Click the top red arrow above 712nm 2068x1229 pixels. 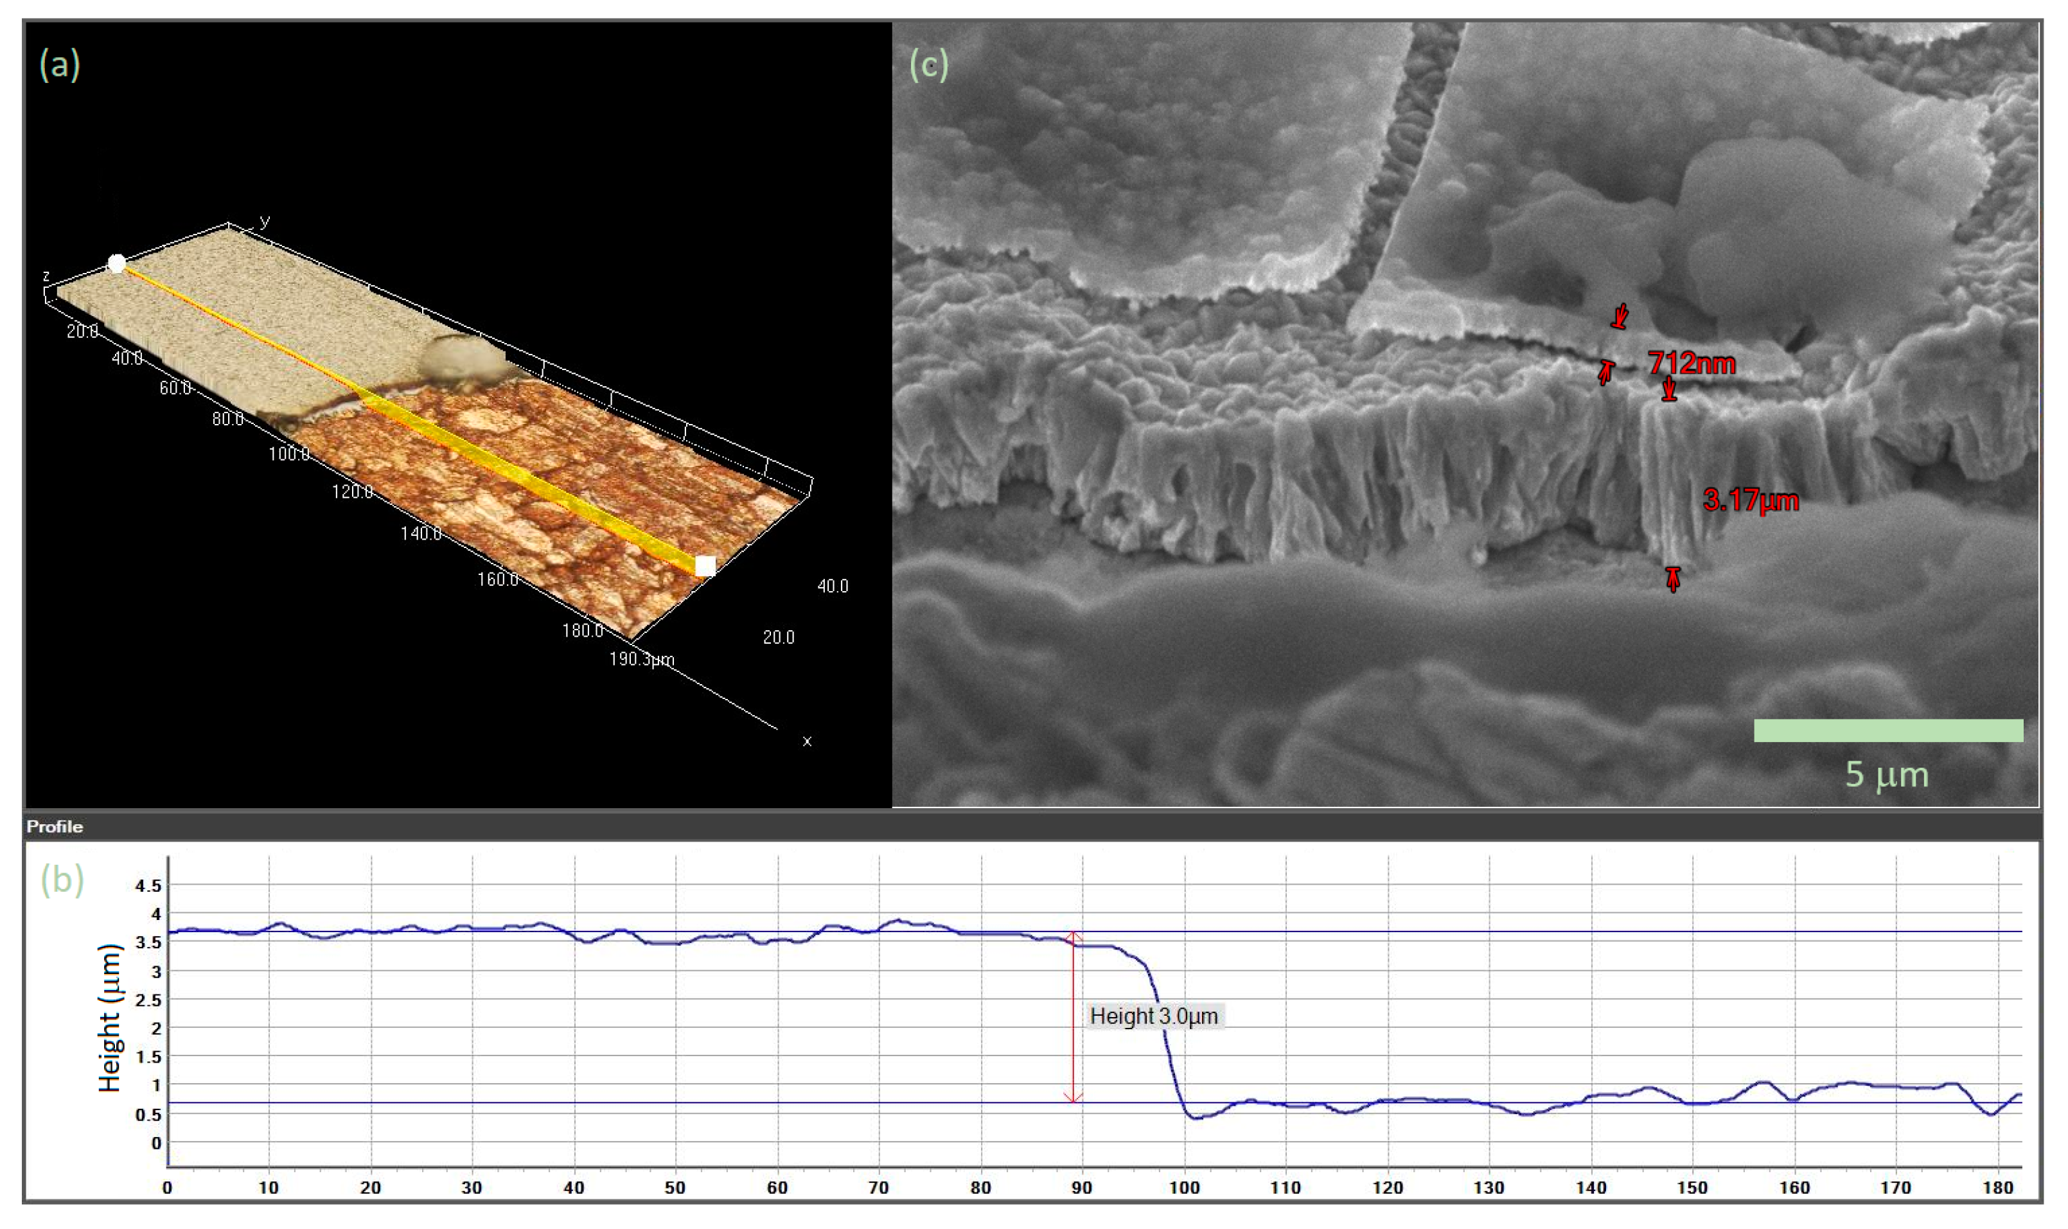1620,316
